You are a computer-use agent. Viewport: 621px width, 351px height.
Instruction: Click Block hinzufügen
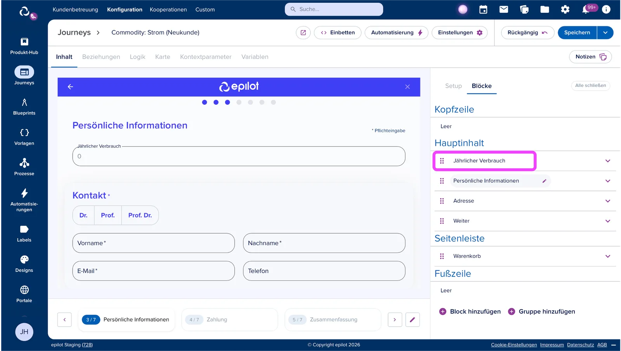[470, 312]
